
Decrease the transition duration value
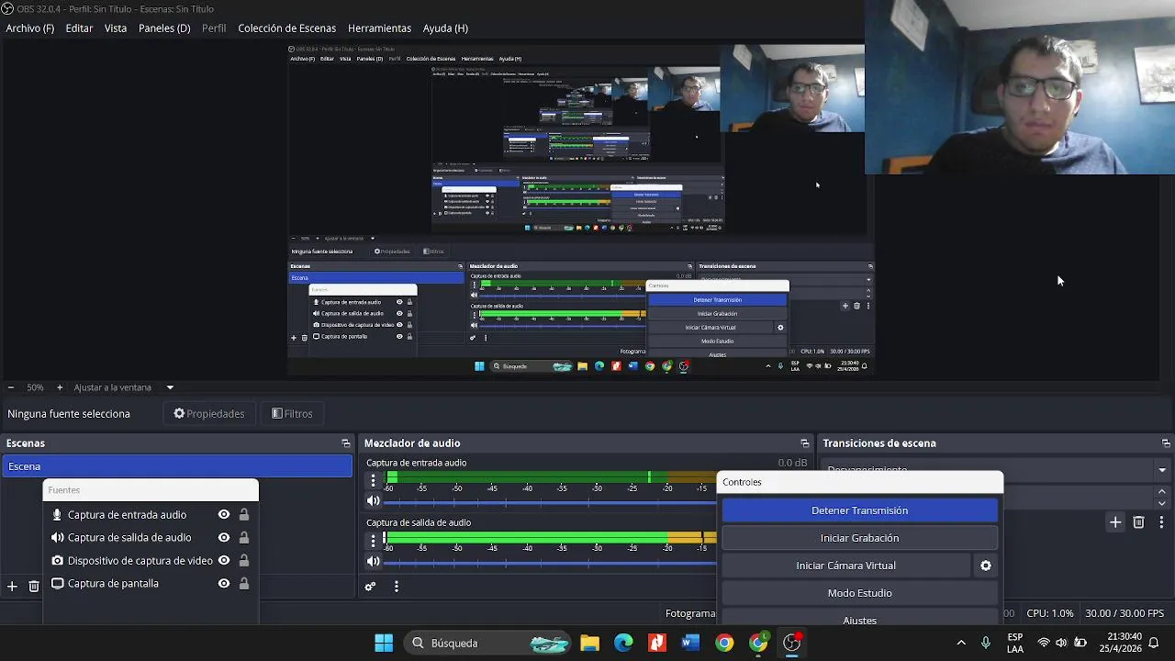pos(1162,503)
